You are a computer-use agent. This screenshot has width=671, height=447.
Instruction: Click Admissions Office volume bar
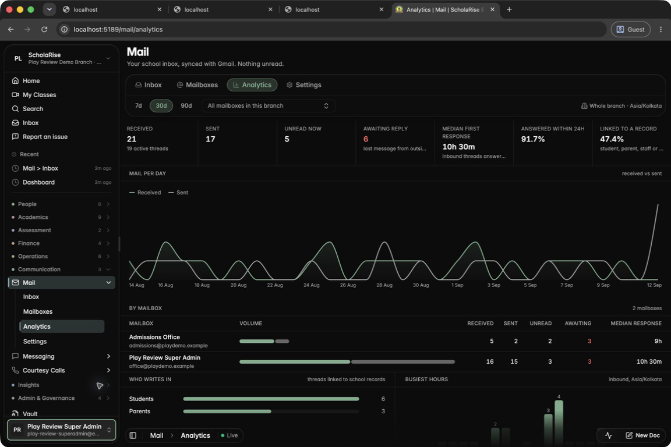point(264,341)
